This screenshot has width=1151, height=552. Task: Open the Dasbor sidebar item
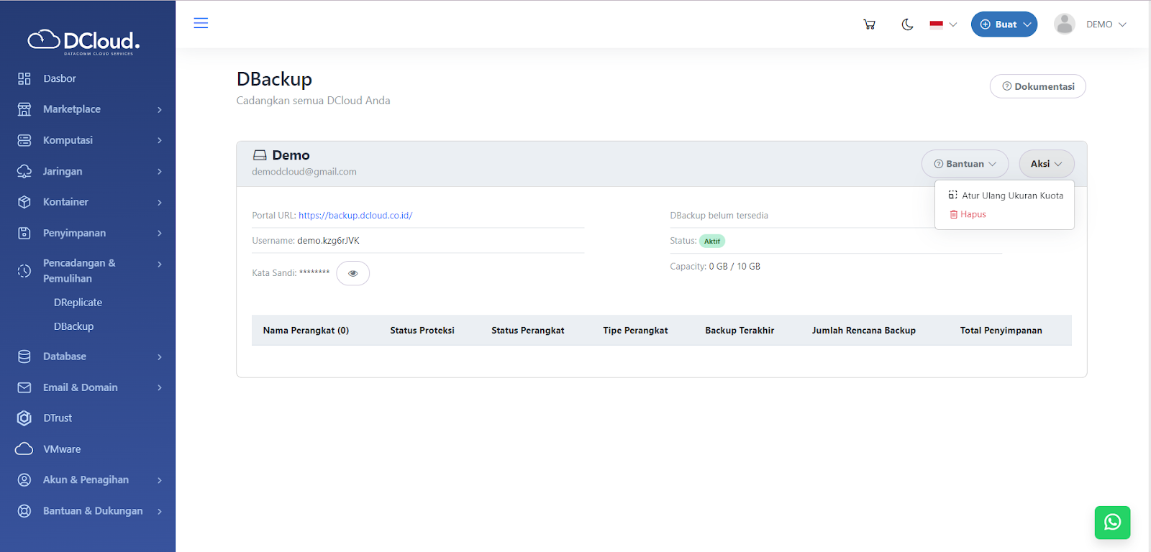pyautogui.click(x=59, y=78)
